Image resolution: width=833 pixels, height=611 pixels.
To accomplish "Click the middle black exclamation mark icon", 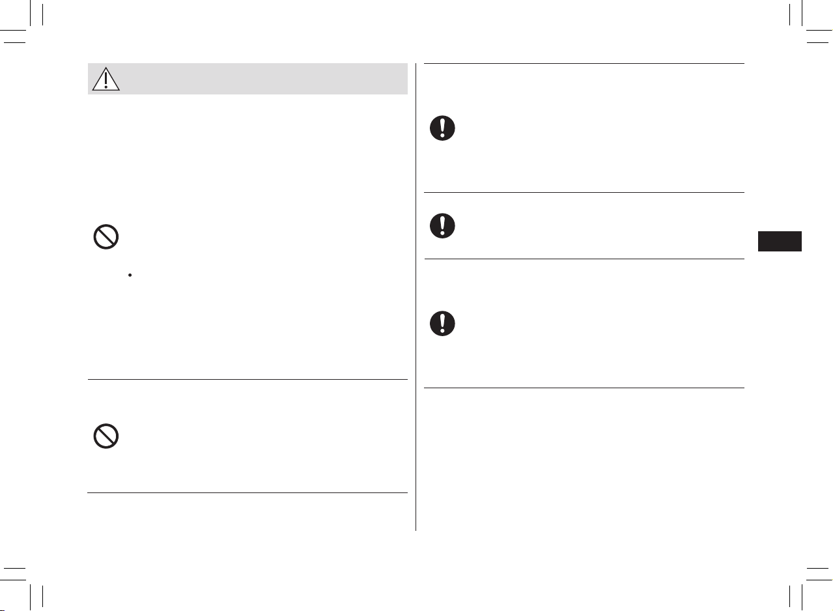I will coord(442,225).
